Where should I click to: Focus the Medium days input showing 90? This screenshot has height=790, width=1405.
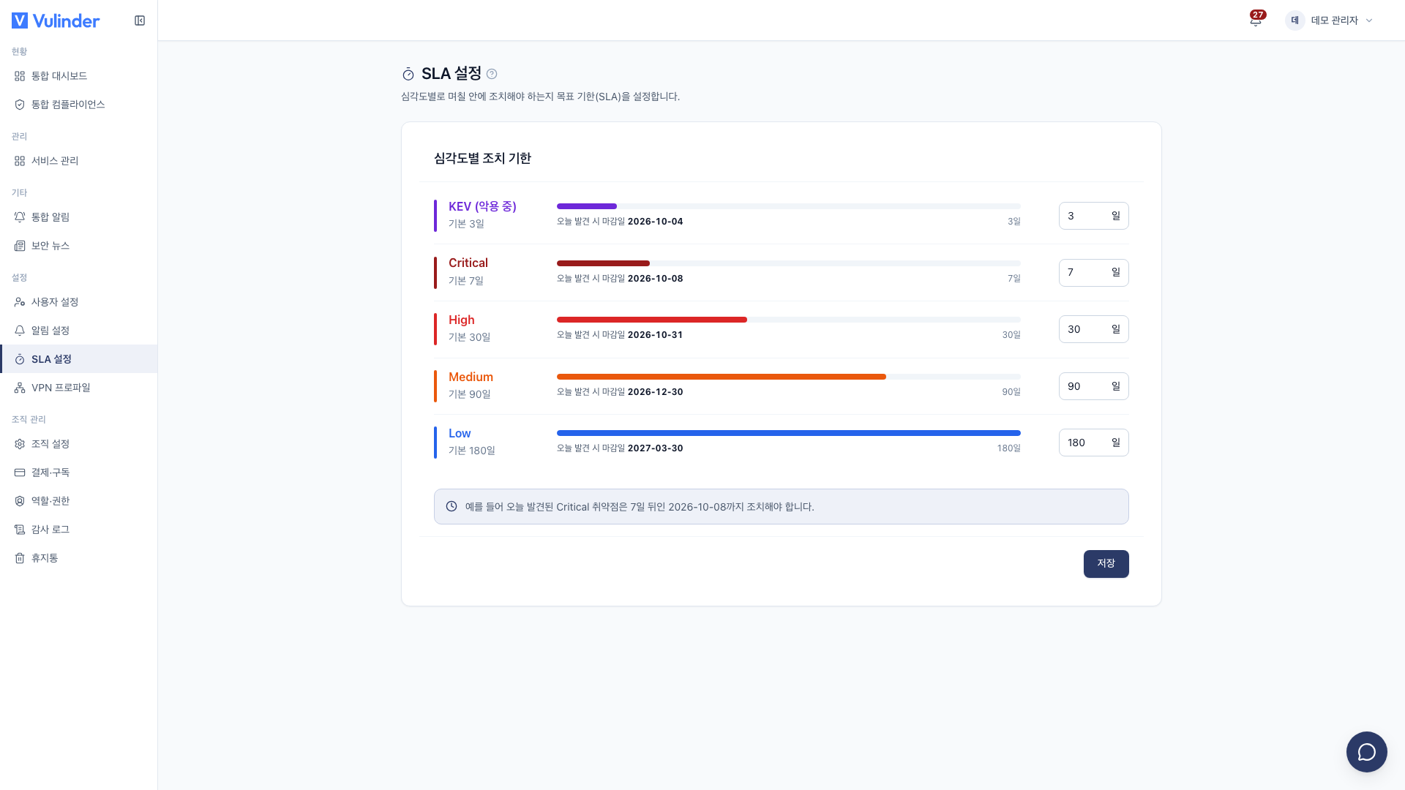click(1093, 386)
